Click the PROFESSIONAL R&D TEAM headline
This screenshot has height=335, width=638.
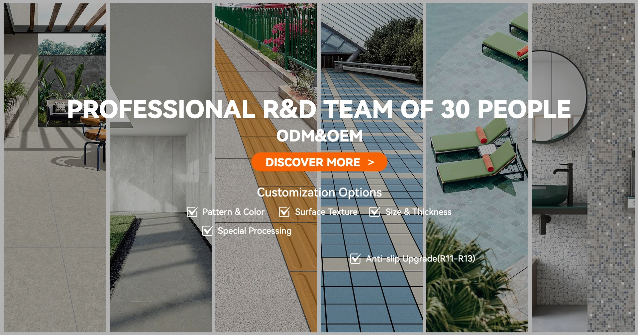pos(319,109)
